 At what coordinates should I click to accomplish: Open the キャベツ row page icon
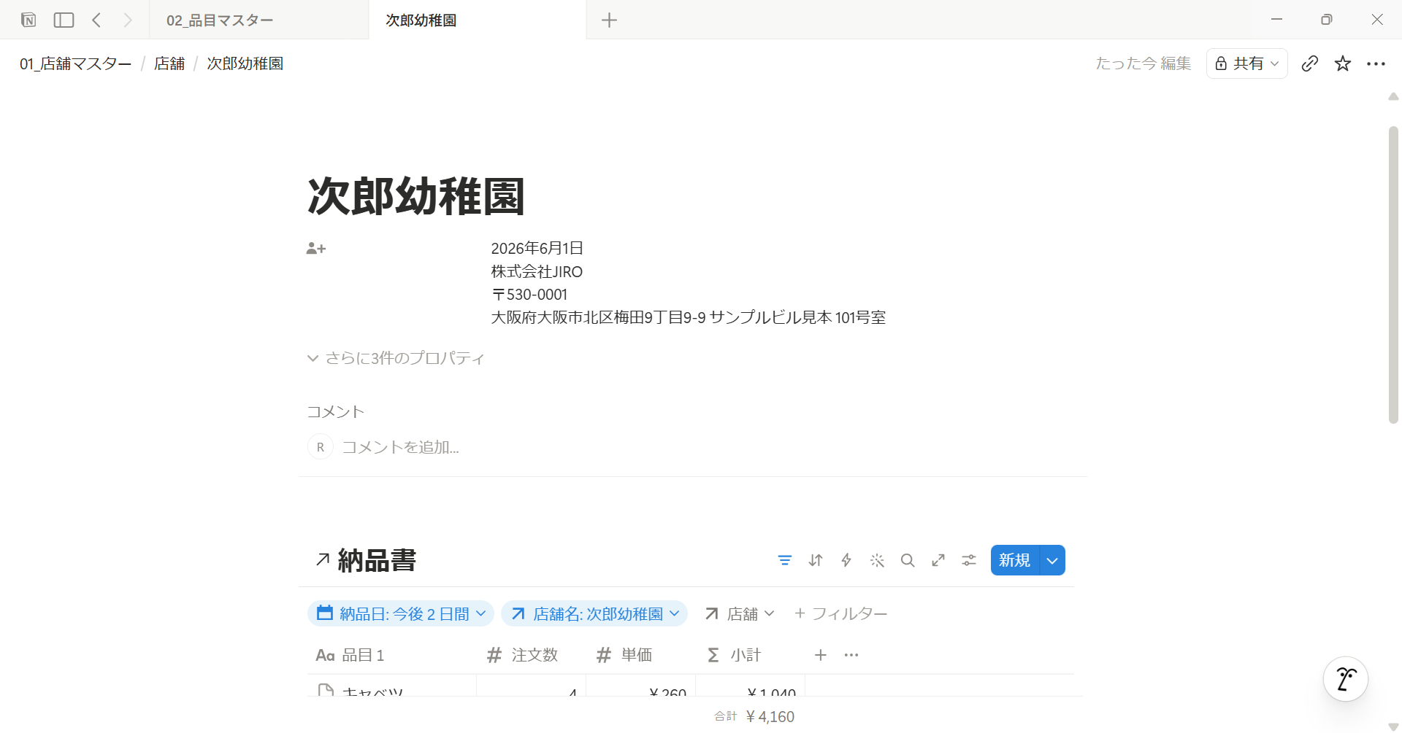click(x=326, y=690)
